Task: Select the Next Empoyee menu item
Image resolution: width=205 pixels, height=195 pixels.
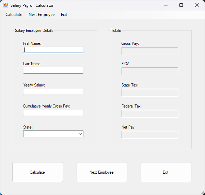Action: pos(42,15)
